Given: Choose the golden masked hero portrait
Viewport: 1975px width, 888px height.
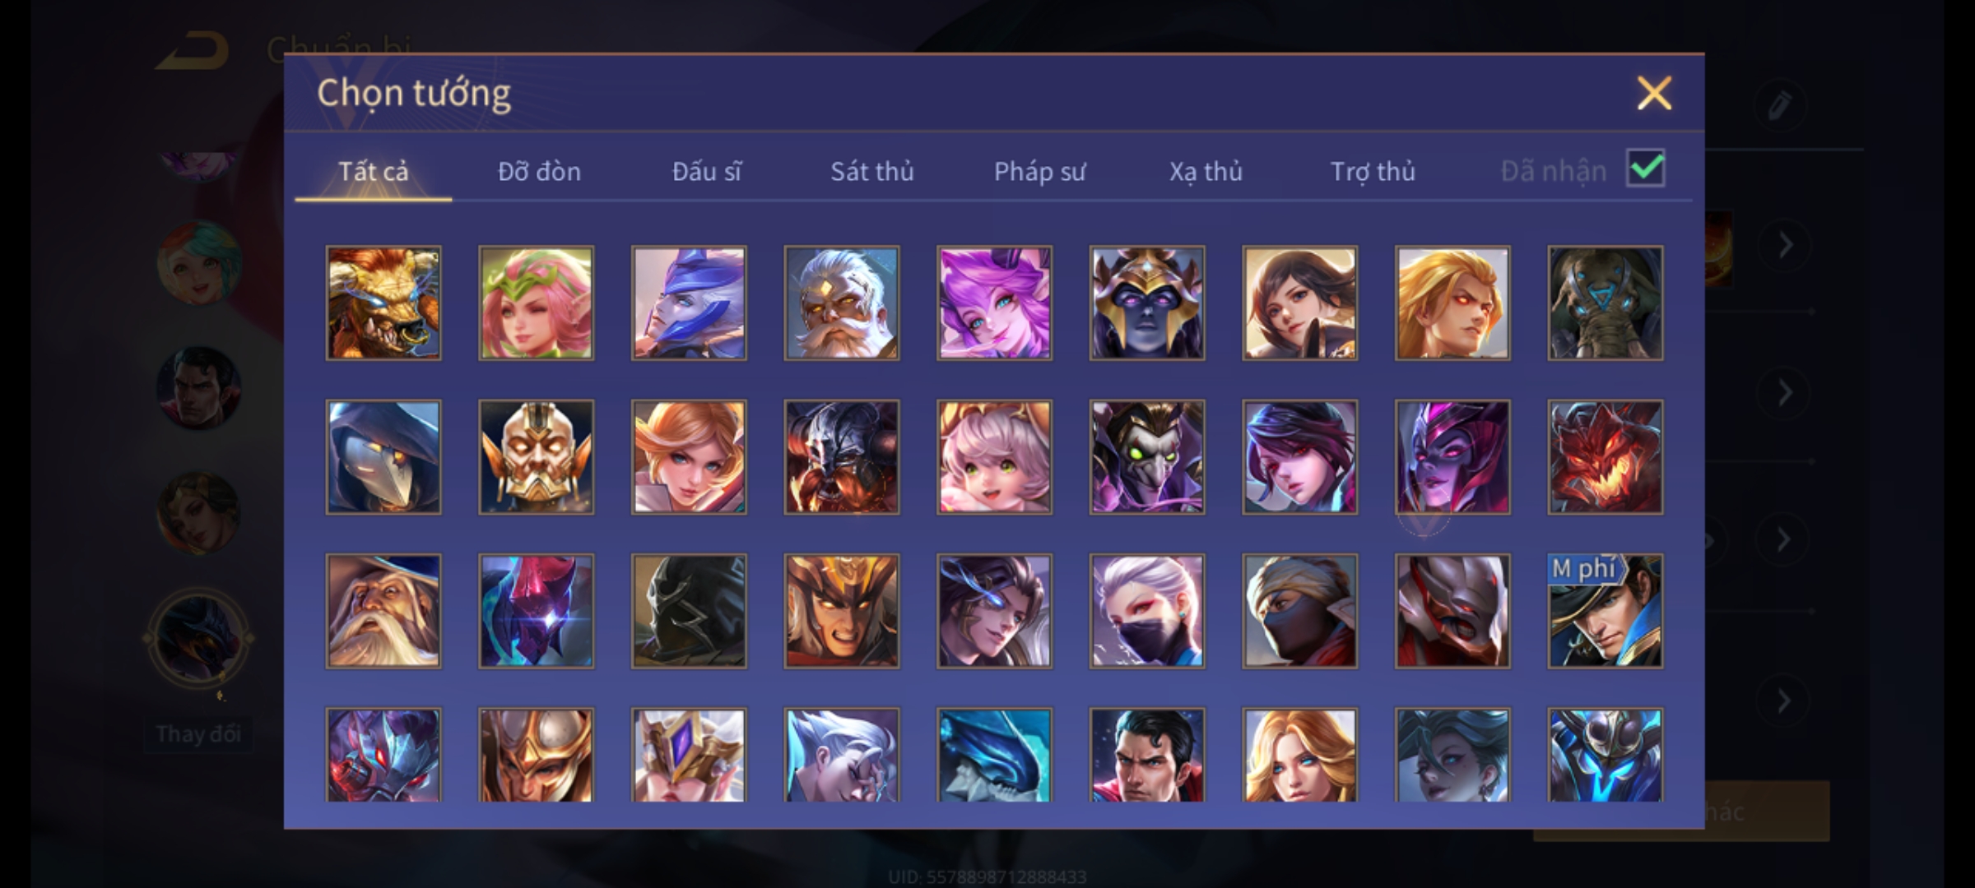Looking at the screenshot, I should point(536,457).
